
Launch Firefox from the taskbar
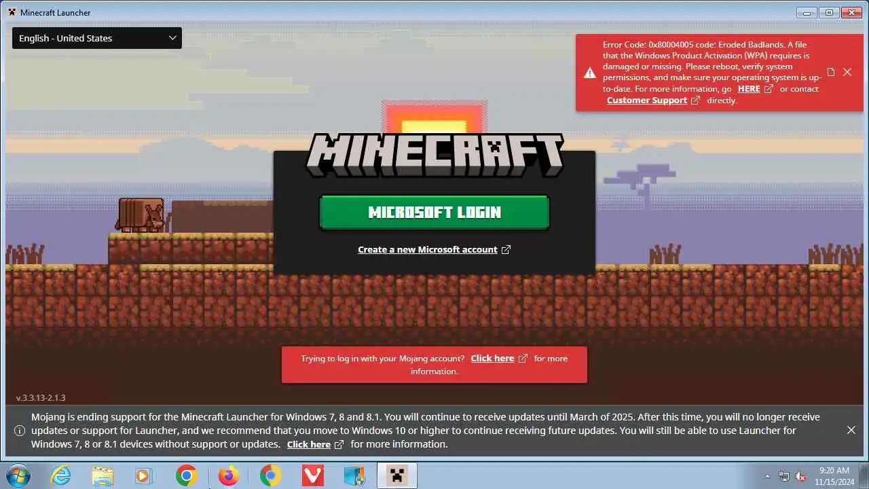coord(228,476)
